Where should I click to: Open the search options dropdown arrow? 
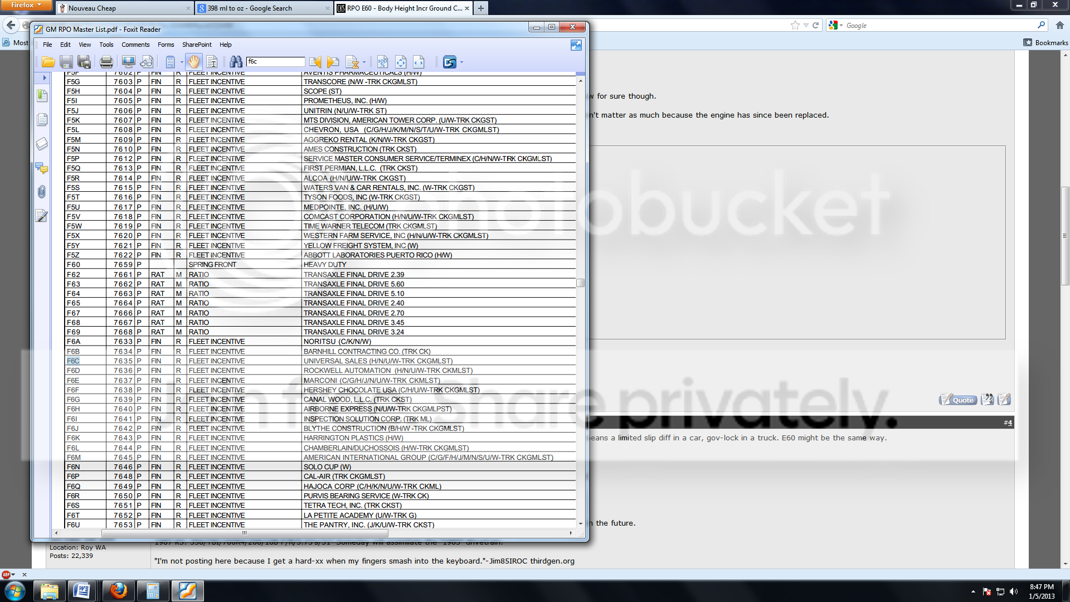(364, 62)
